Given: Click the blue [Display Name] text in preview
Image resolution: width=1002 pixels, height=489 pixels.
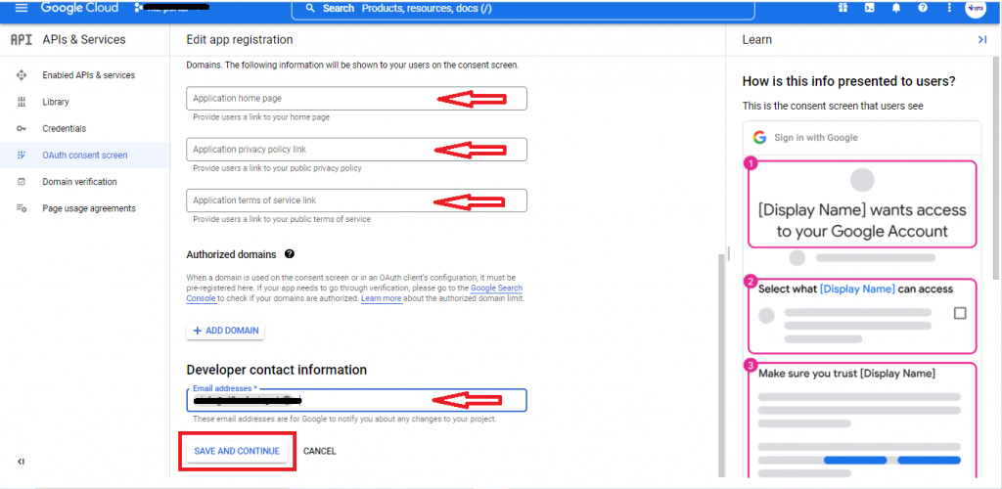Looking at the screenshot, I should (857, 289).
